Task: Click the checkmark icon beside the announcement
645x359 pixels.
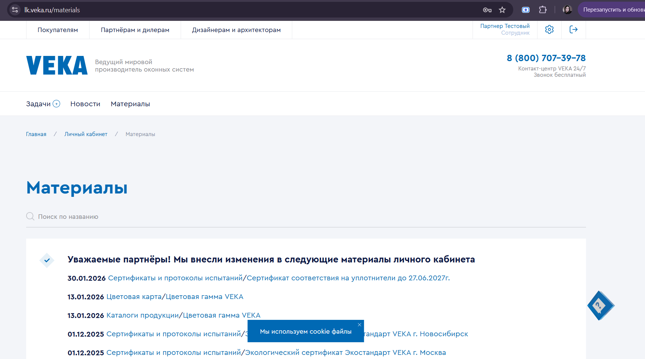Action: click(x=47, y=260)
